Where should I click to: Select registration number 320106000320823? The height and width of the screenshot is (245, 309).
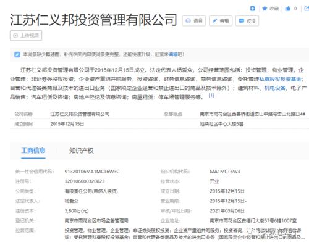(x=85, y=181)
